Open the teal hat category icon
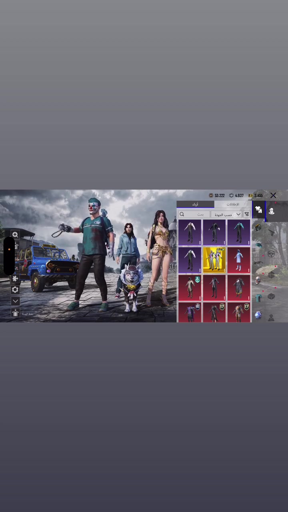 (x=258, y=245)
